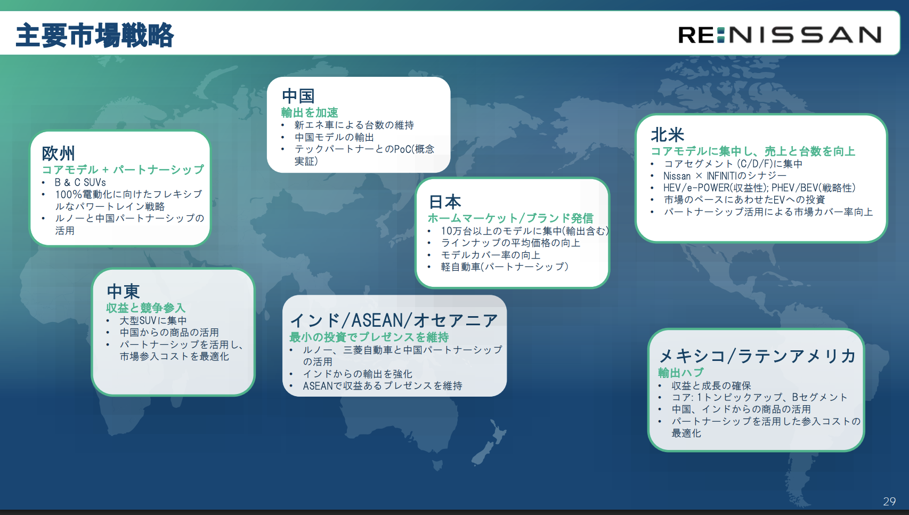Select the bullet ルノー、三菱自動車と中国パートナーシップの活用
This screenshot has width=909, height=515.
[x=402, y=356]
